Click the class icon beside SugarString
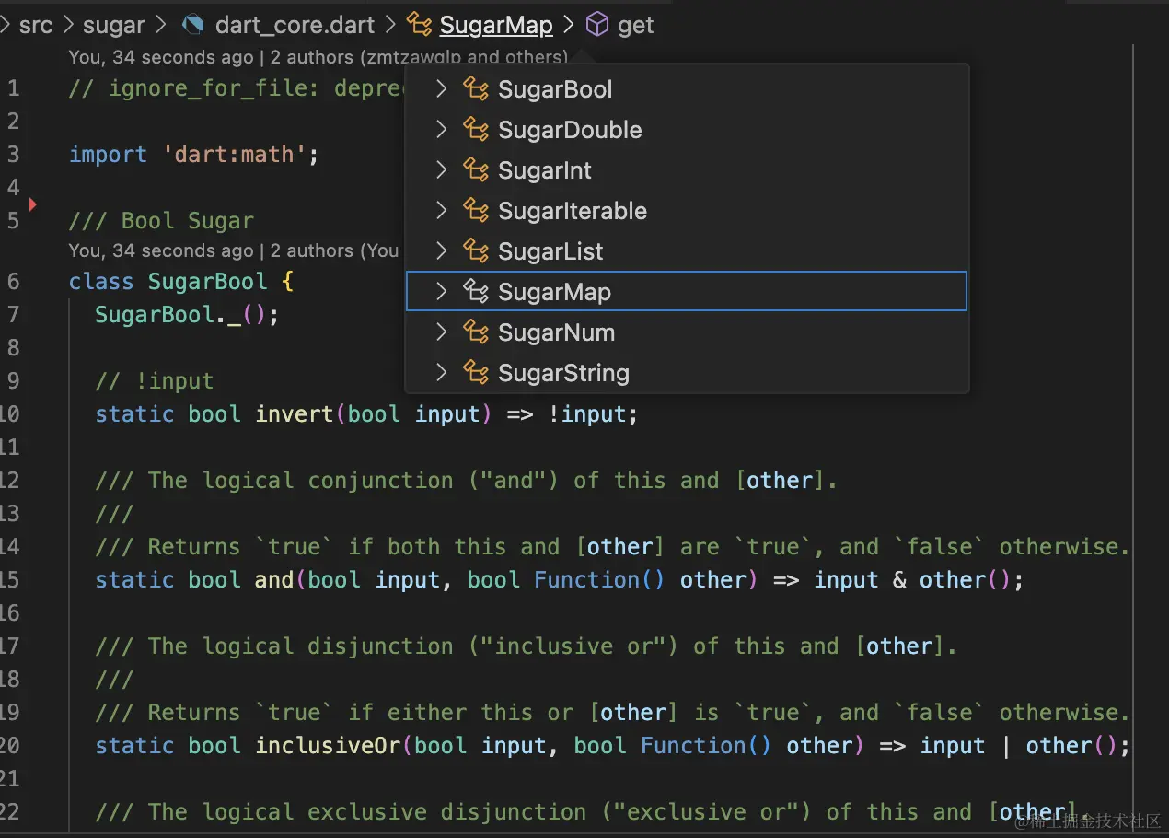 tap(476, 373)
